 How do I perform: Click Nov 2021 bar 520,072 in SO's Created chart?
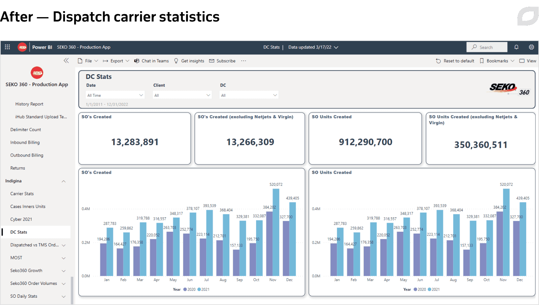point(276,232)
